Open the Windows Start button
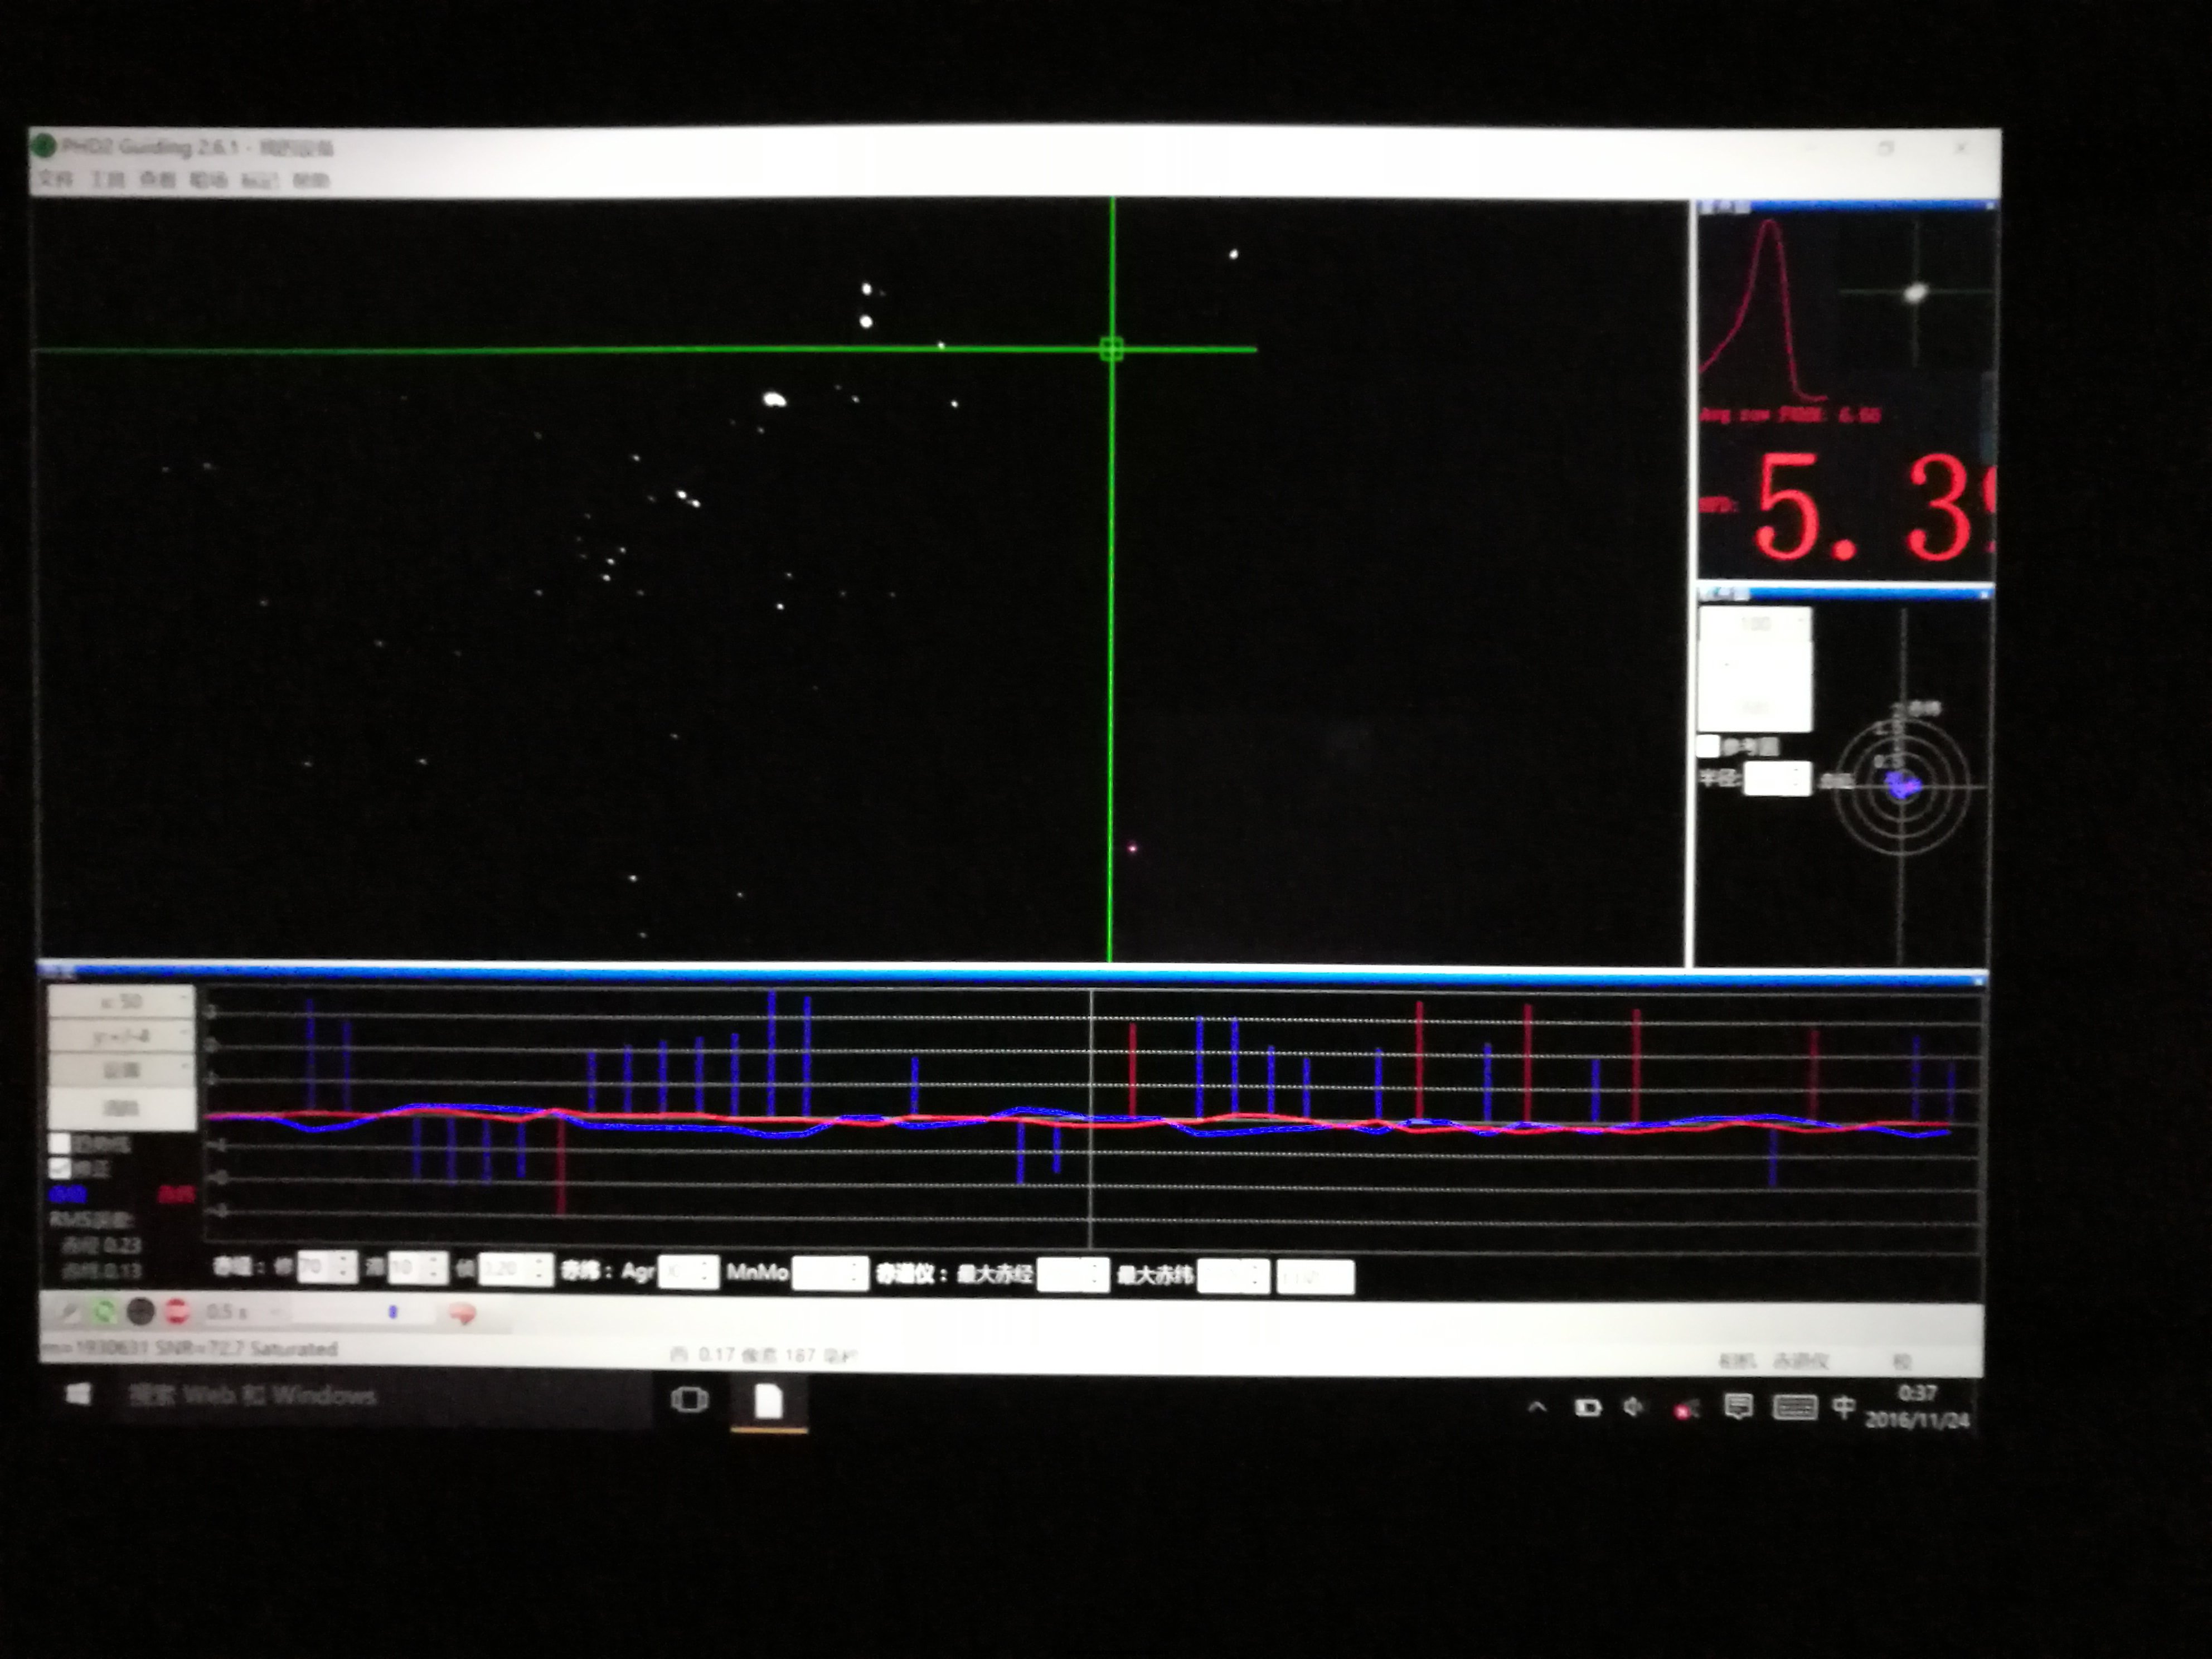Screen dimensions: 2212x1659 (78, 1394)
